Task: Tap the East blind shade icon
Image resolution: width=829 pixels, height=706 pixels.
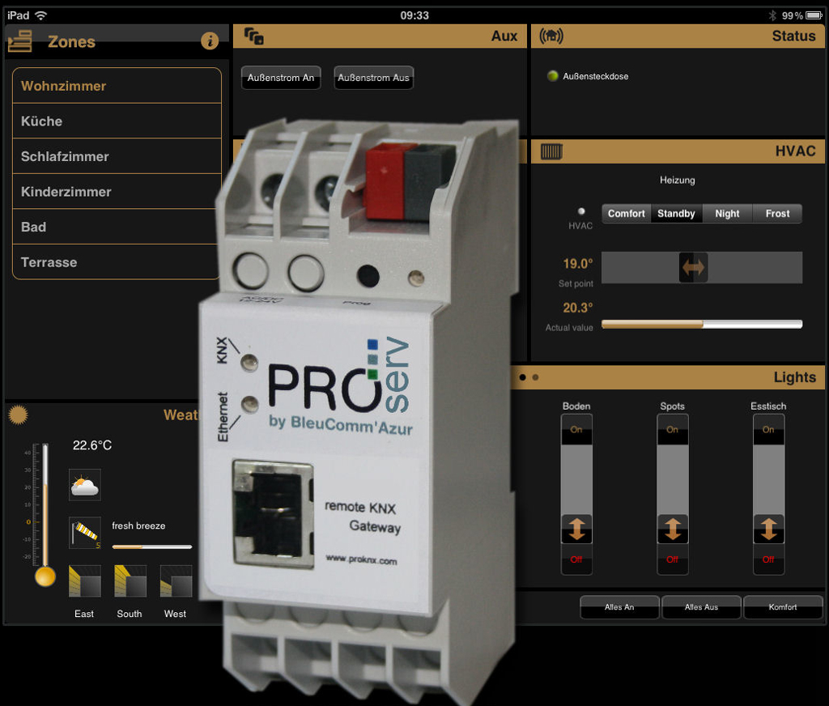Action: [x=84, y=581]
